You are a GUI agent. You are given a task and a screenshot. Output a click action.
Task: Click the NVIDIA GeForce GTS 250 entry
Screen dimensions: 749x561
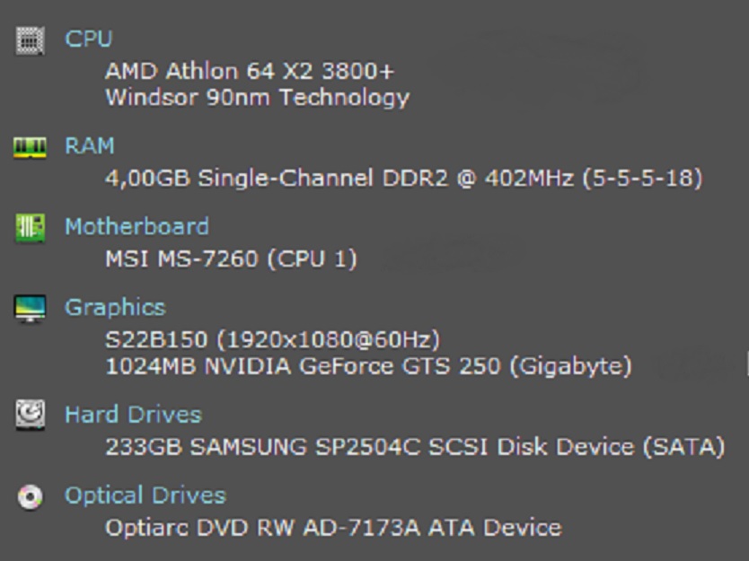[x=368, y=367]
